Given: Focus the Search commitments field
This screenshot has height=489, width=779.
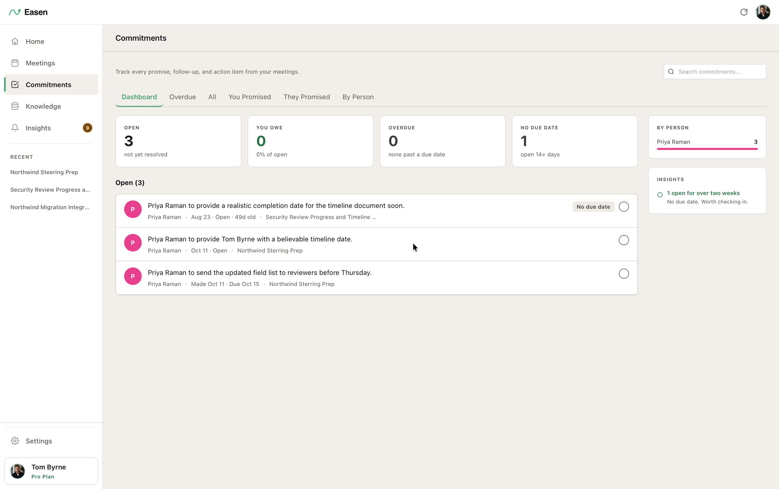Looking at the screenshot, I should tap(715, 72).
